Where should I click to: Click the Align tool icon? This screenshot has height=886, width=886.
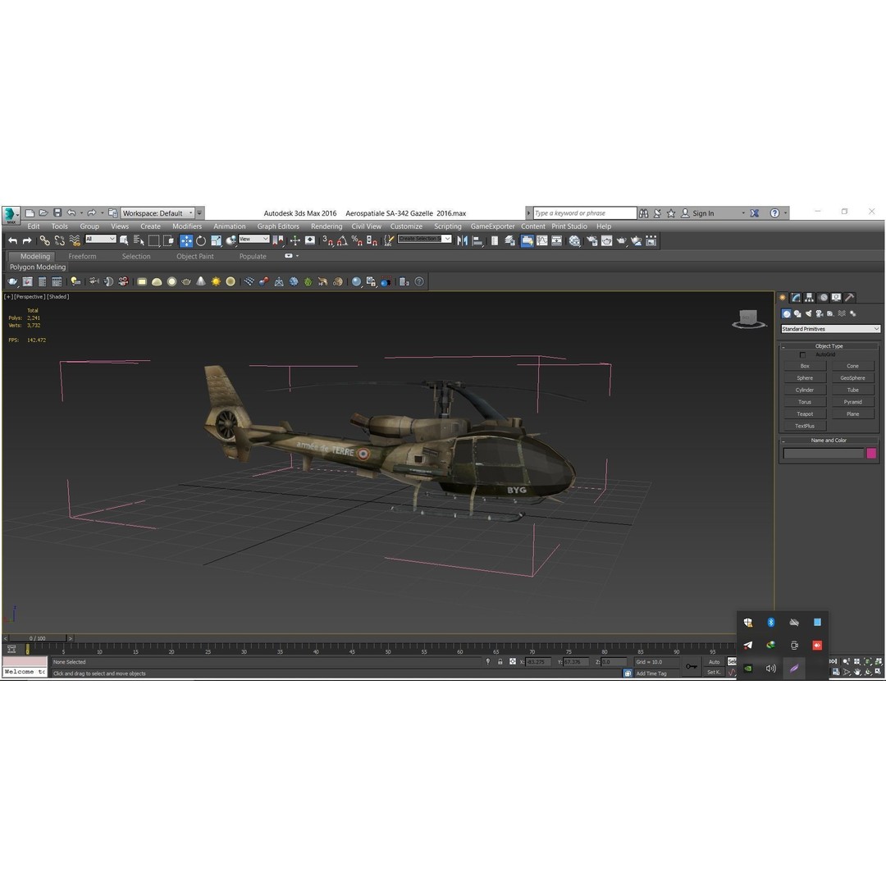tap(477, 240)
